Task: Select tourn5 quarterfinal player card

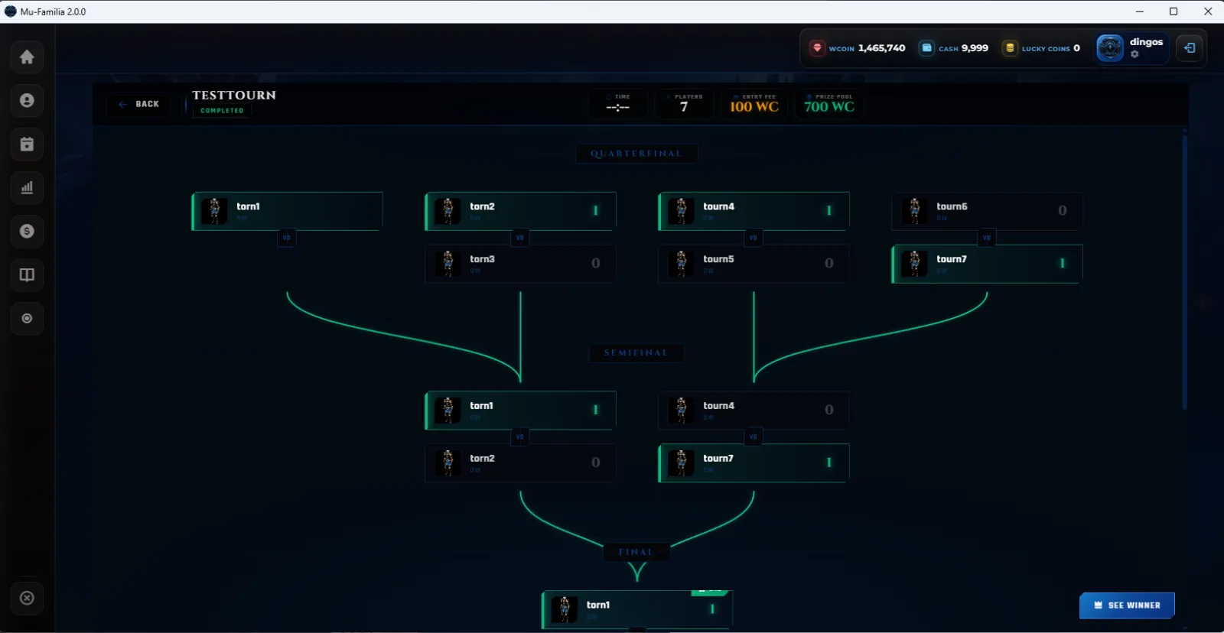Action: click(754, 264)
